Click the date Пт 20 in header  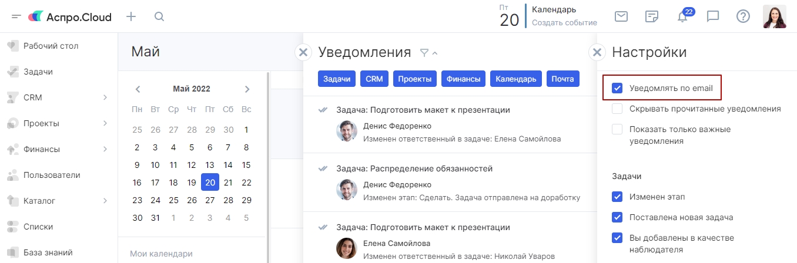(509, 16)
